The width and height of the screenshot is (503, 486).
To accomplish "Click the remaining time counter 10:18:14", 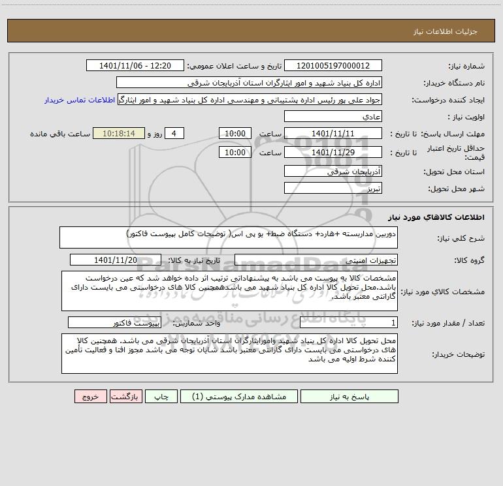I will [x=119, y=134].
